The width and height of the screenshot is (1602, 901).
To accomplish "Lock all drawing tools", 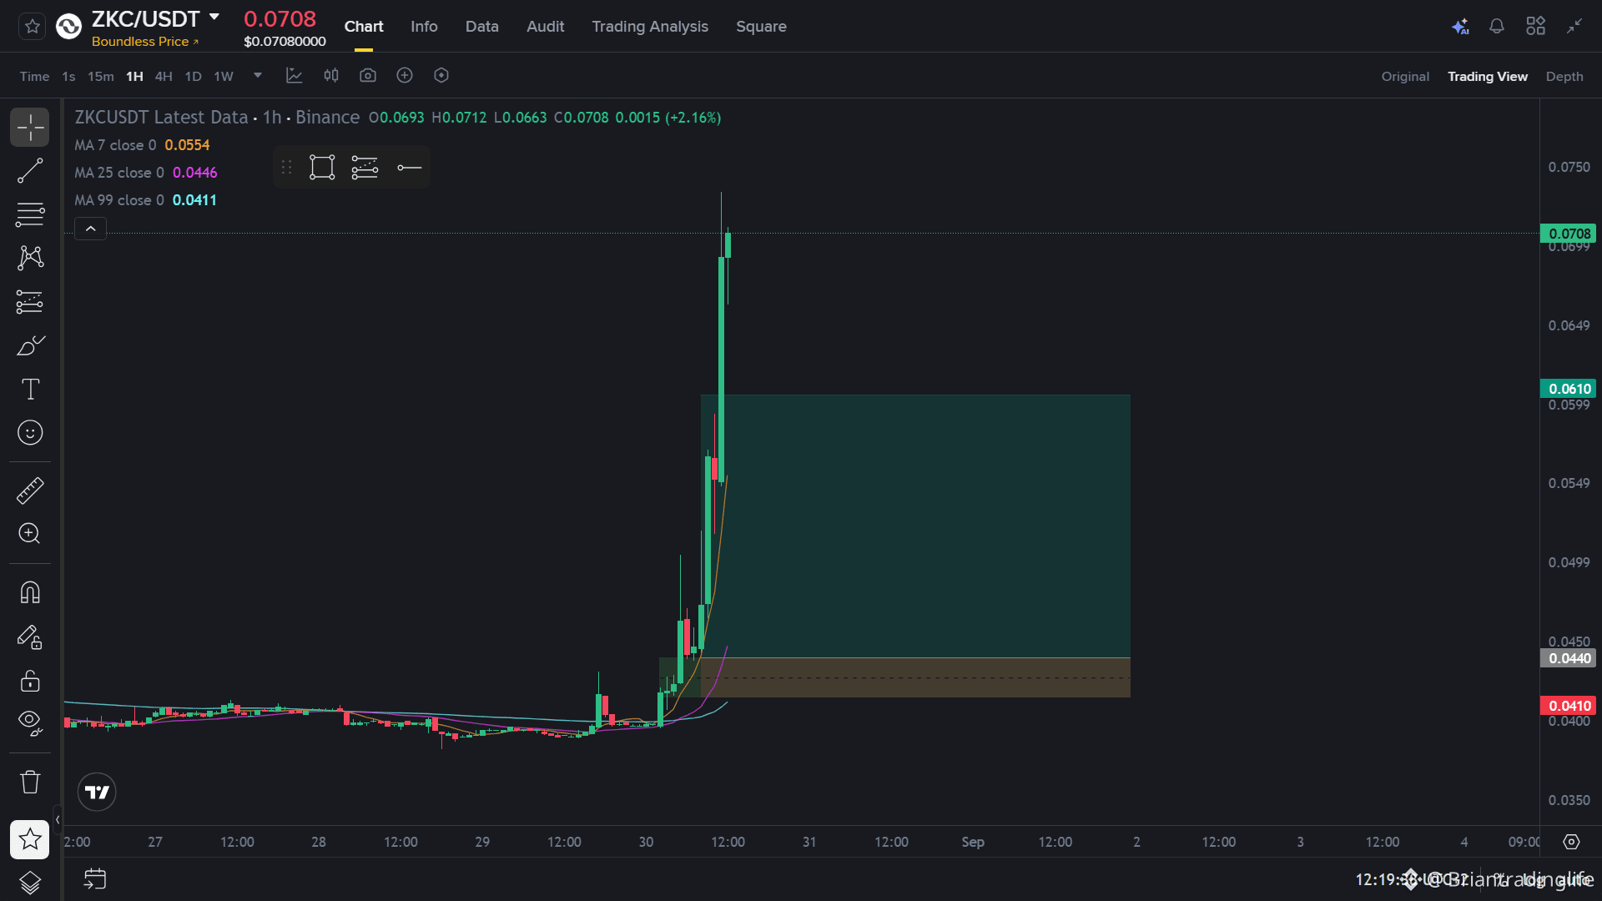I will 30,681.
